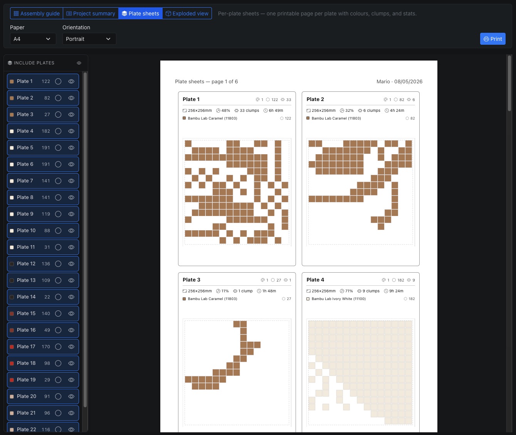Toggle visibility of all plates in header
The image size is (516, 435).
pyautogui.click(x=79, y=63)
